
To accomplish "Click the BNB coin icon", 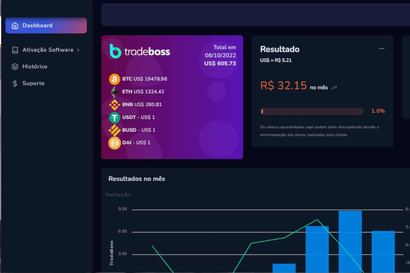I will tap(114, 104).
